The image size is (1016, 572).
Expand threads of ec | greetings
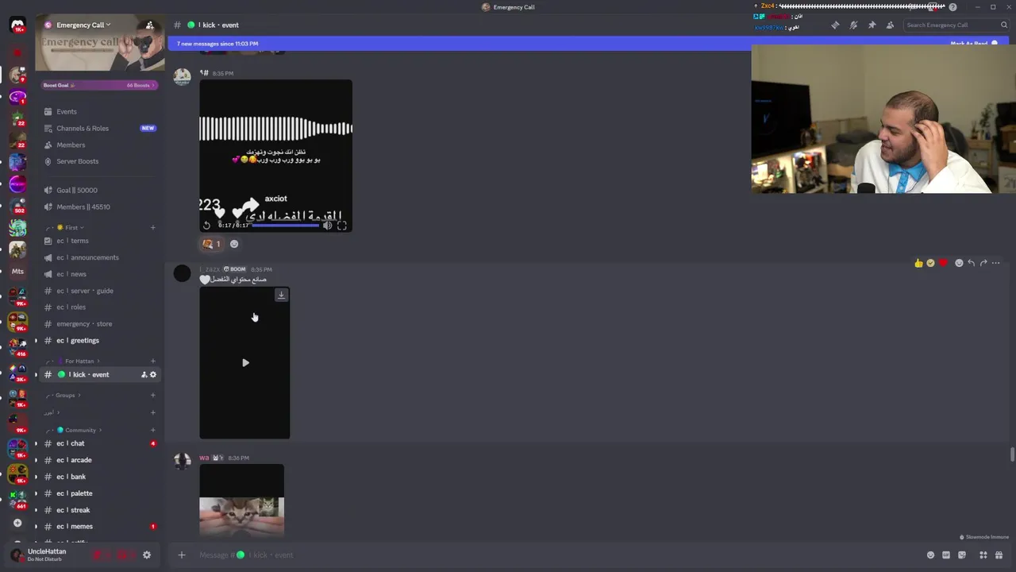click(35, 341)
